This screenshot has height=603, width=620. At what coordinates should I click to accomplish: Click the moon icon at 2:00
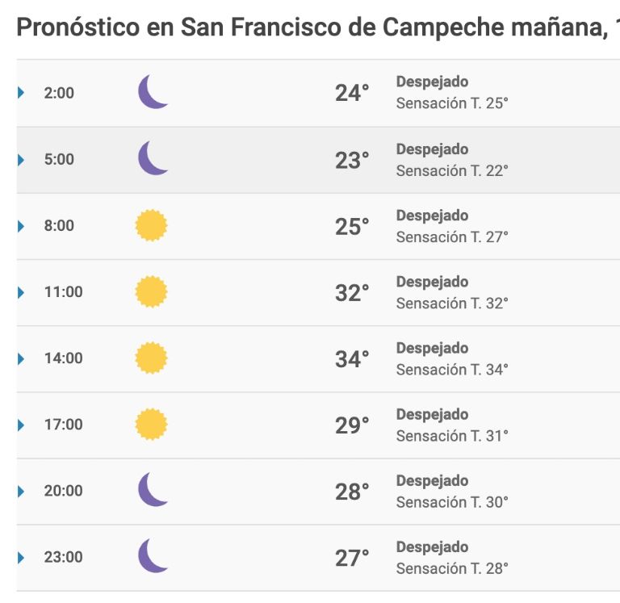point(153,91)
